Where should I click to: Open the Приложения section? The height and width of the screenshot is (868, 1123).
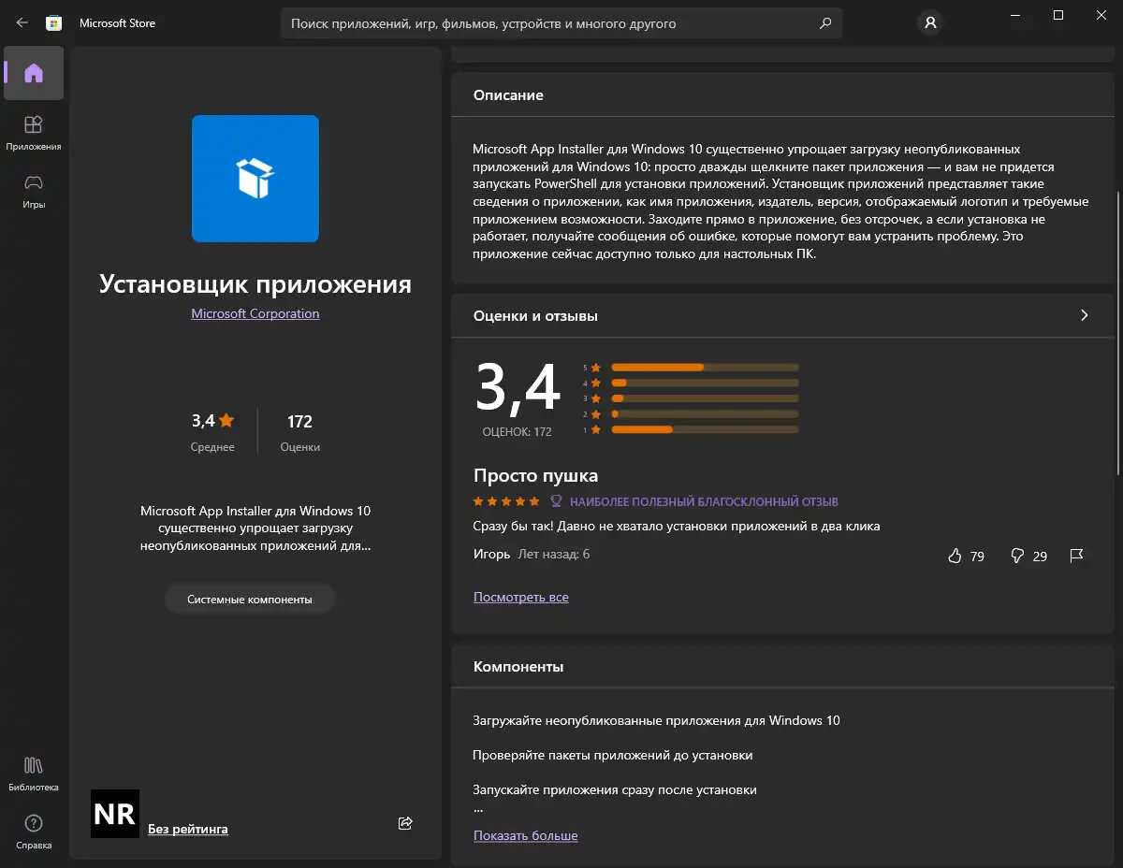click(34, 133)
